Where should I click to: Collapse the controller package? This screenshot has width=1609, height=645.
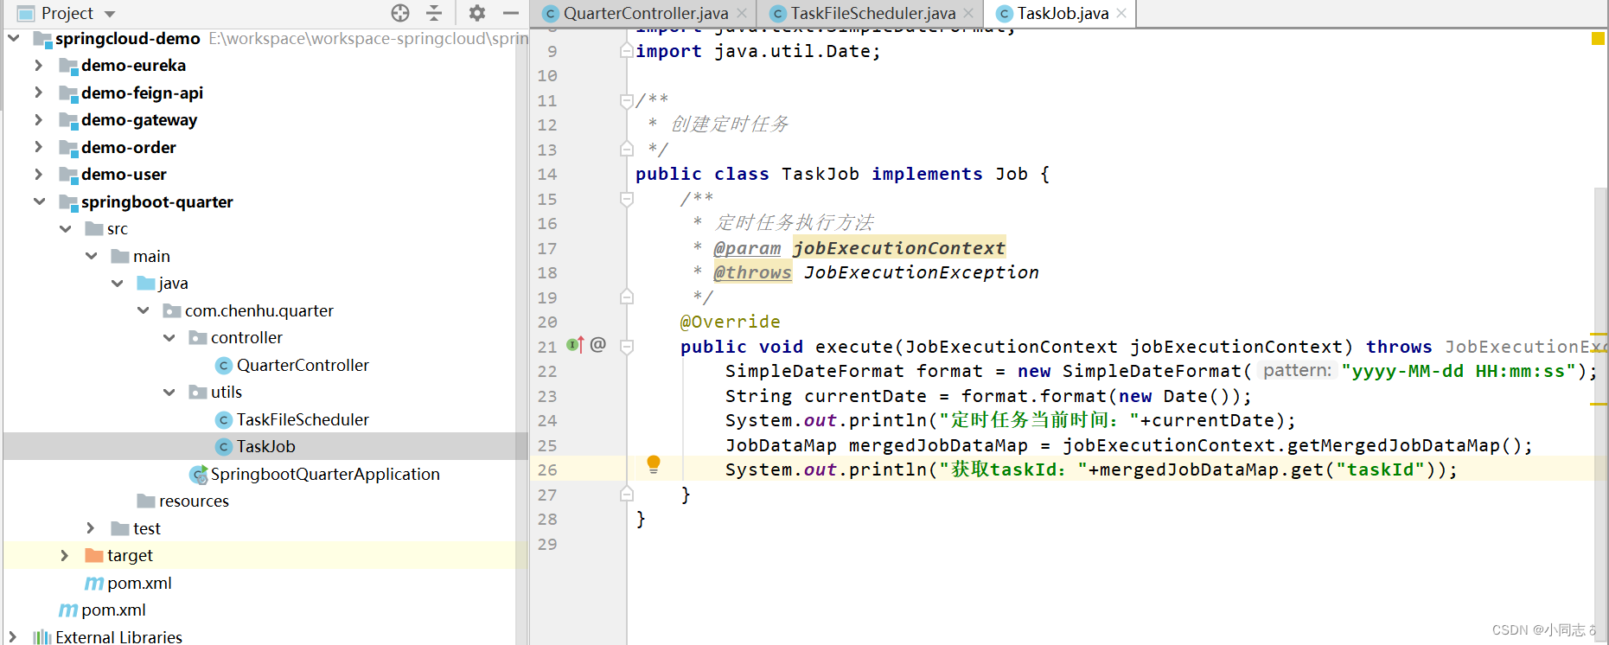point(169,337)
